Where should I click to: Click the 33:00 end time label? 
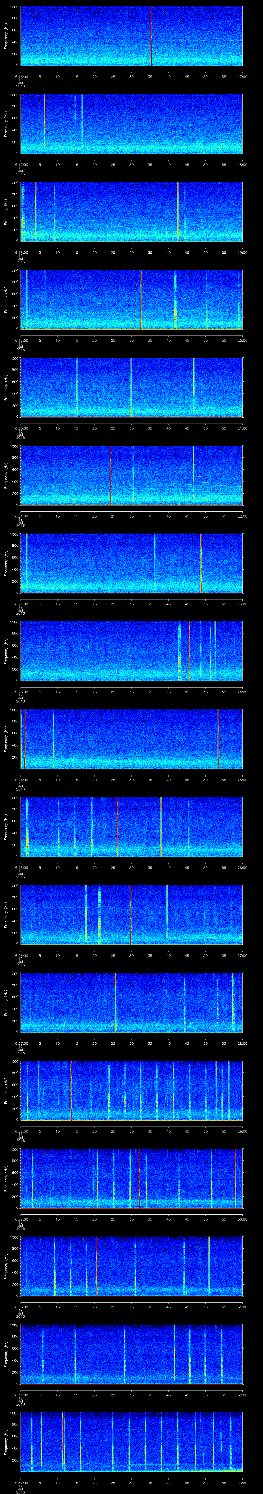point(242,1482)
